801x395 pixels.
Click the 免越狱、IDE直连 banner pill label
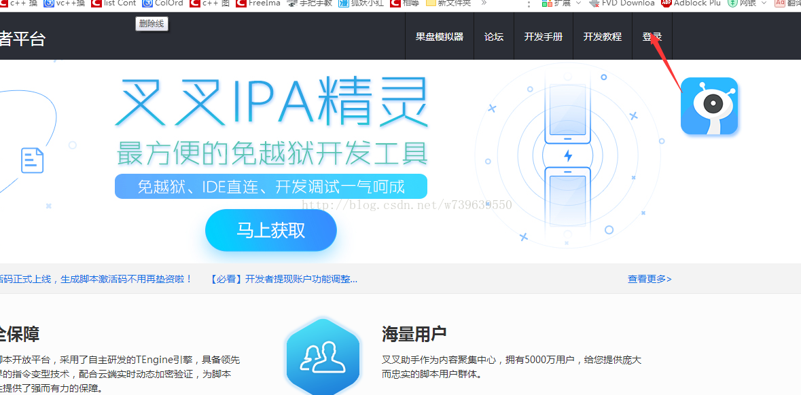pyautogui.click(x=271, y=186)
